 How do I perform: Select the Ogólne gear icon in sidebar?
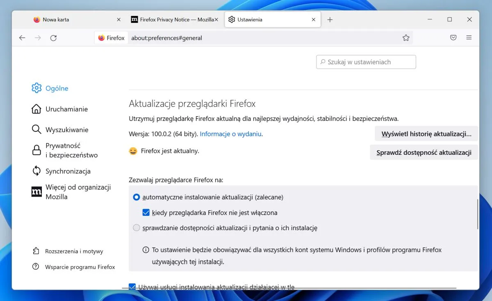pos(36,88)
